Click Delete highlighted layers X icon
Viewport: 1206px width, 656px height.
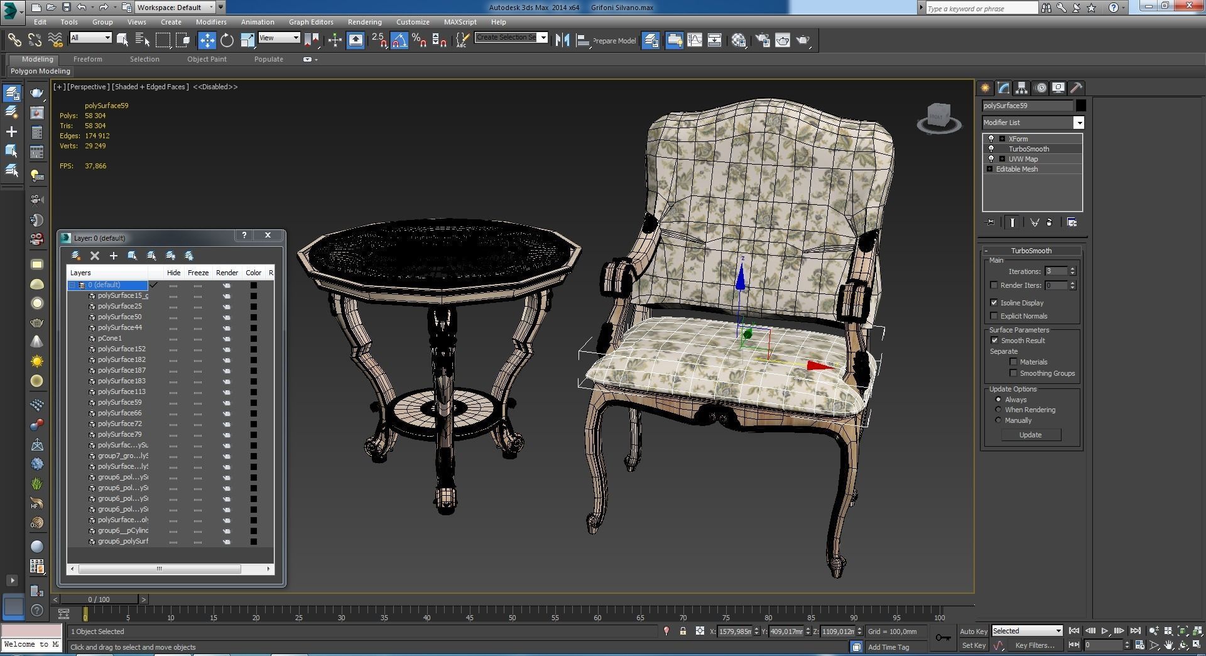coord(95,256)
